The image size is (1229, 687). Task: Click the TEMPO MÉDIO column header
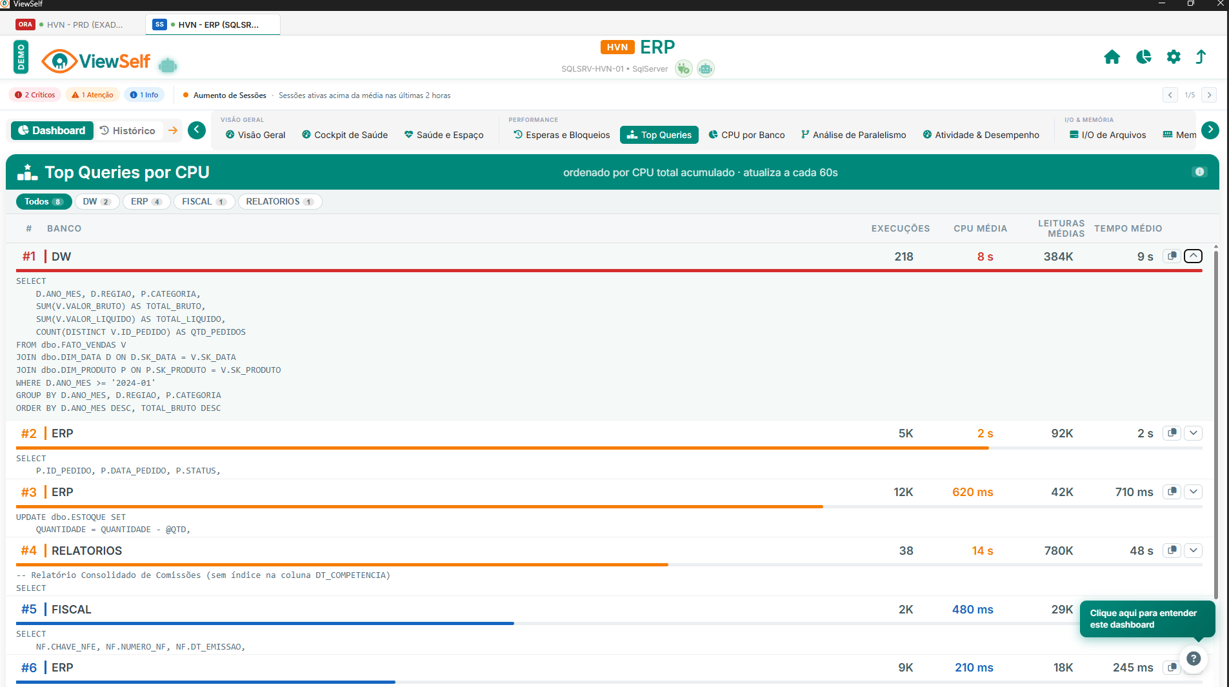point(1128,228)
